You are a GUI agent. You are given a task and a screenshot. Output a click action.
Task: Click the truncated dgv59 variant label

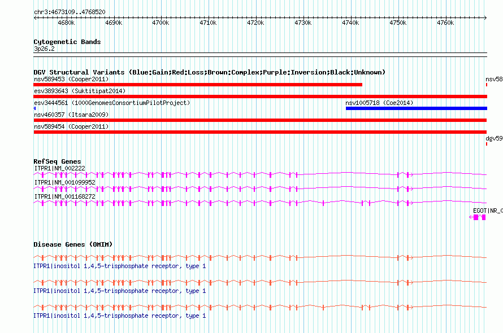[x=494, y=138]
